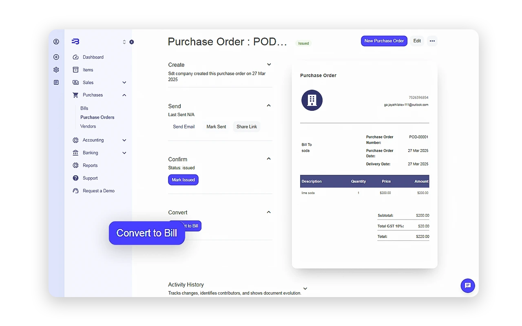
Task: Click the Banking building icon
Action: tap(75, 153)
